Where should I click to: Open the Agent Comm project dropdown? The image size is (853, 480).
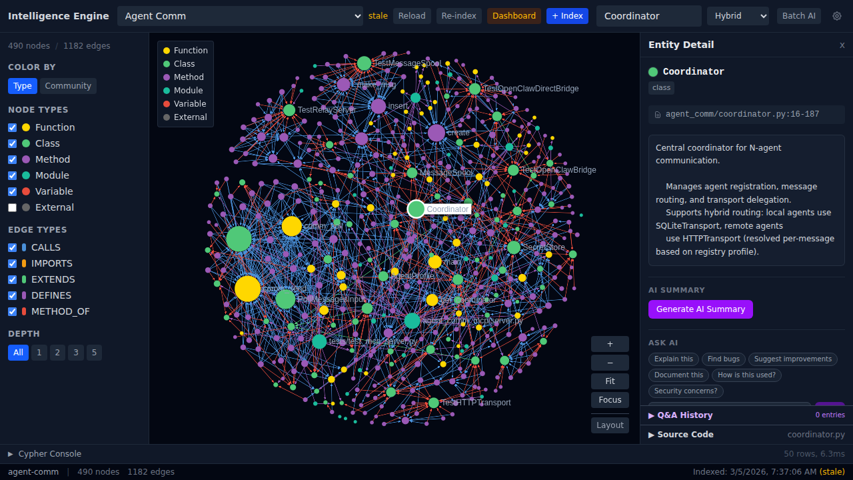(x=240, y=16)
